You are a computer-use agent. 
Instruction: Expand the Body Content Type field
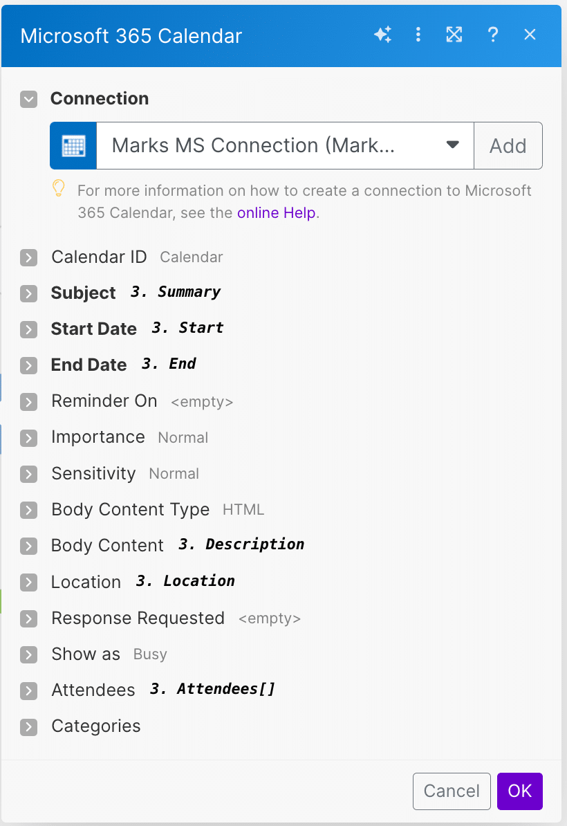tap(28, 511)
